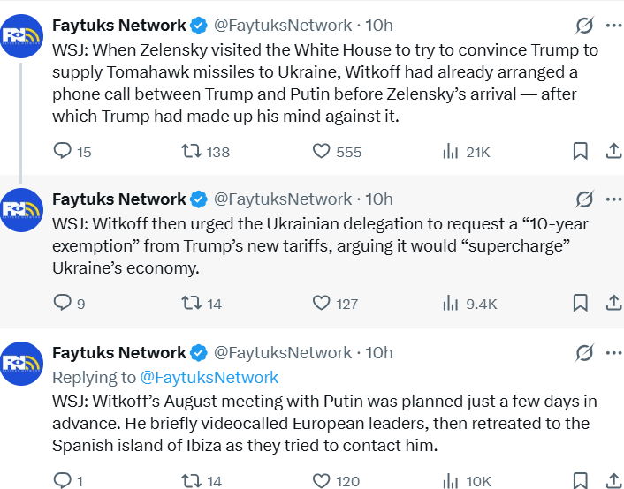The width and height of the screenshot is (624, 489).
Task: Open More menu on first tweet
Action: (x=613, y=25)
